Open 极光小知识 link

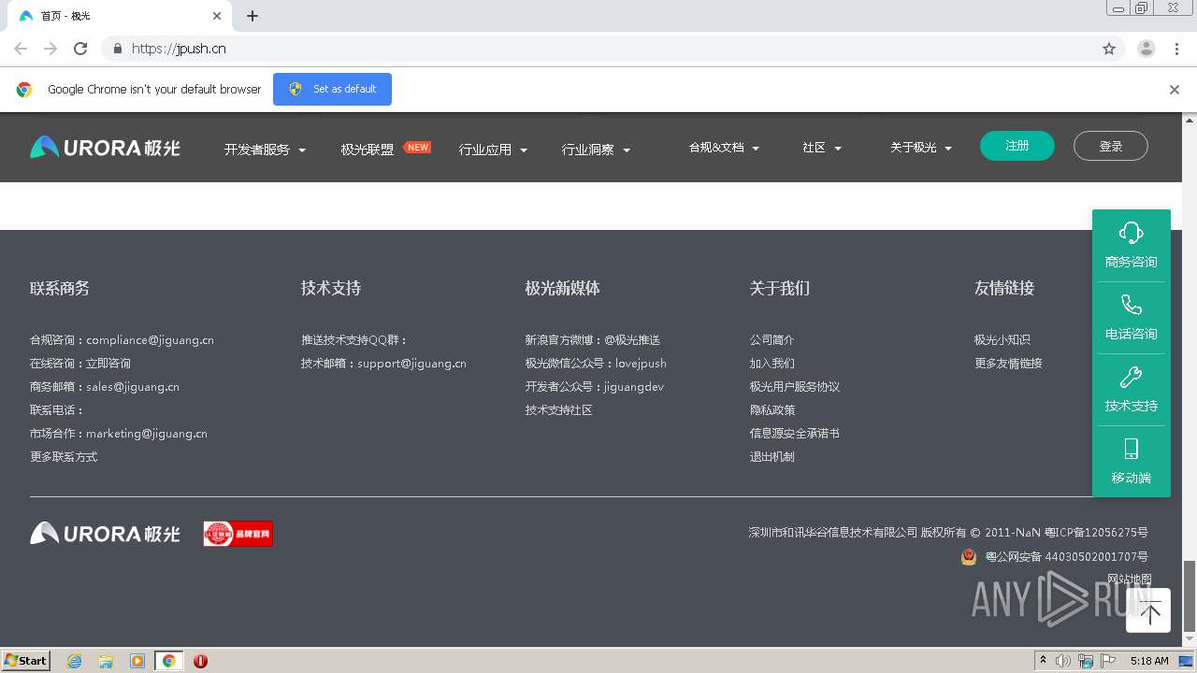(1002, 340)
